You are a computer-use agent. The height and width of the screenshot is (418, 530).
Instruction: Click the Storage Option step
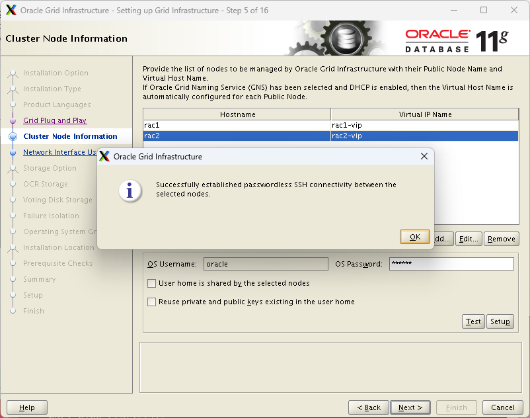point(50,168)
